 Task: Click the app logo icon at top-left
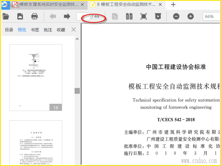pyautogui.click(x=5, y=5)
